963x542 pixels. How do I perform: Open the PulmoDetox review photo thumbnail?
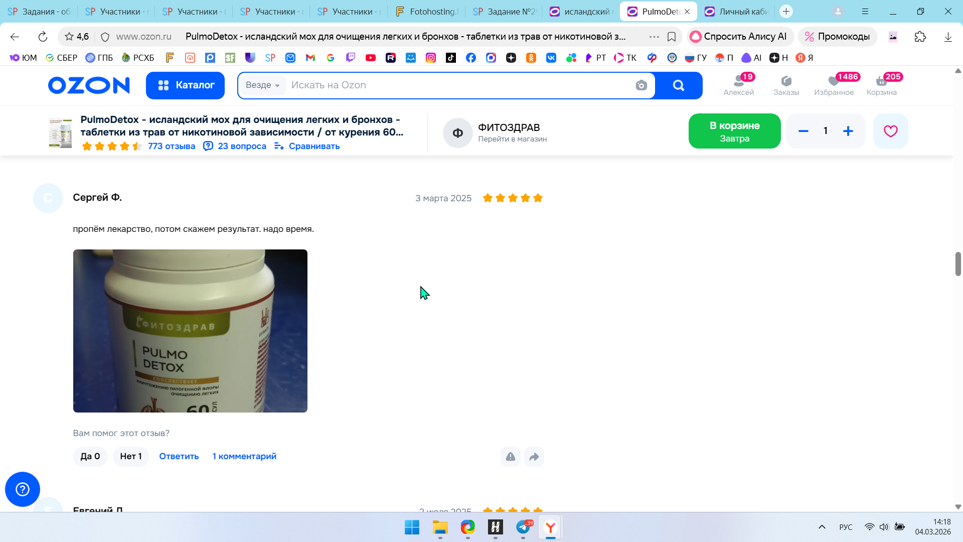coord(190,331)
